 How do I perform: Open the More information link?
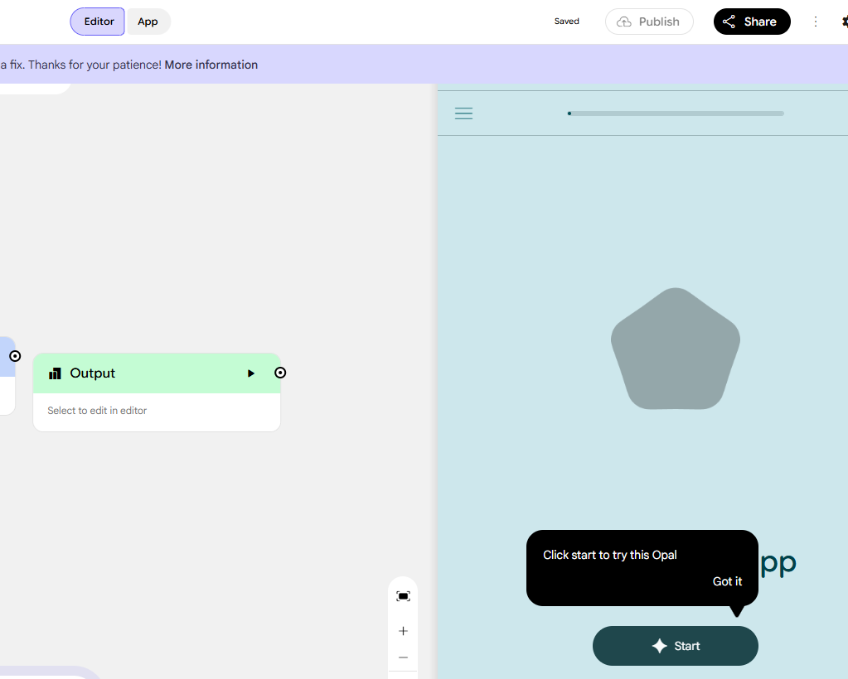tap(211, 65)
